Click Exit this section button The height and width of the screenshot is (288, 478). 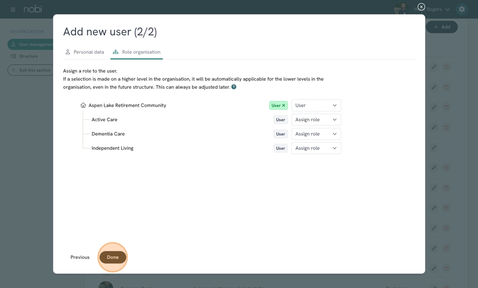(31, 70)
